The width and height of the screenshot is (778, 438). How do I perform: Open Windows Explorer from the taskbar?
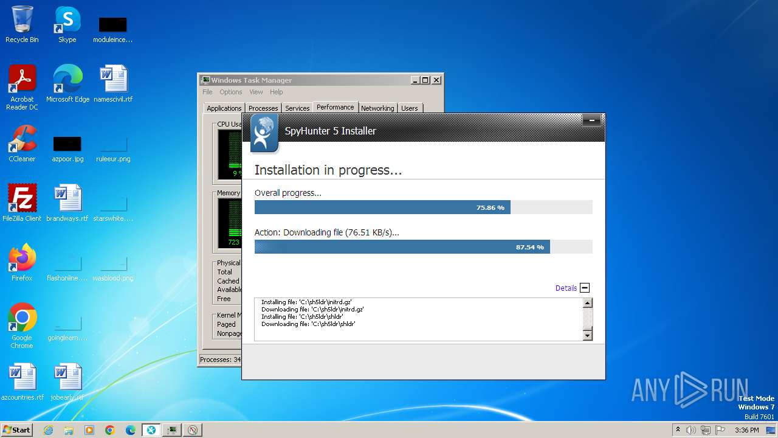69,430
